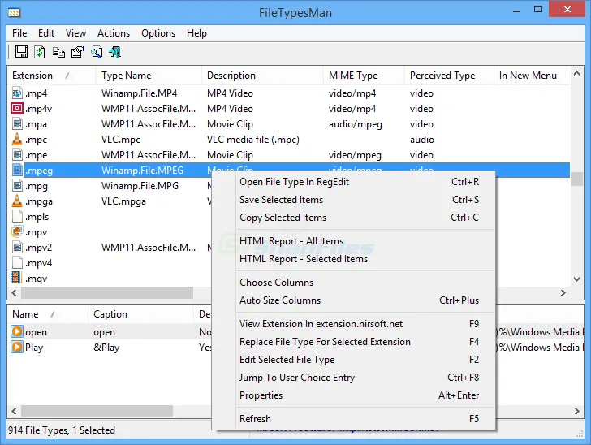The width and height of the screenshot is (591, 445).
Task: Click the horizontal scrollbar right arrow
Action: 563,292
